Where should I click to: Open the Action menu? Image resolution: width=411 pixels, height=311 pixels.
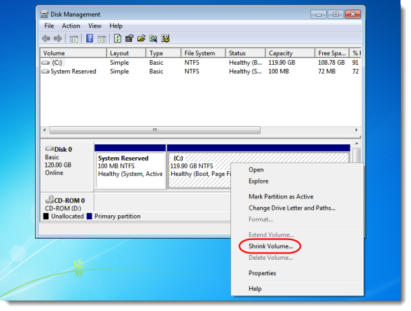(71, 26)
